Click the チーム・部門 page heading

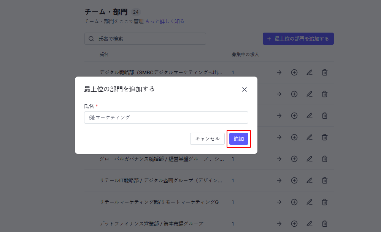(106, 12)
